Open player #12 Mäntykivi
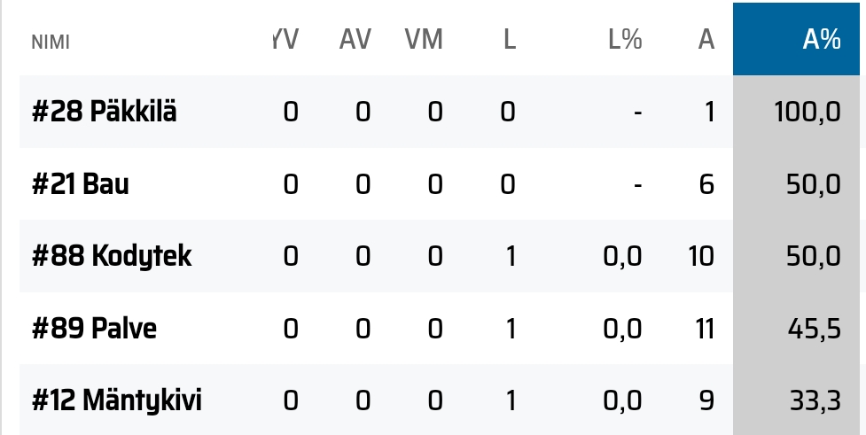Screen dimensions: 866x435 click(116, 400)
